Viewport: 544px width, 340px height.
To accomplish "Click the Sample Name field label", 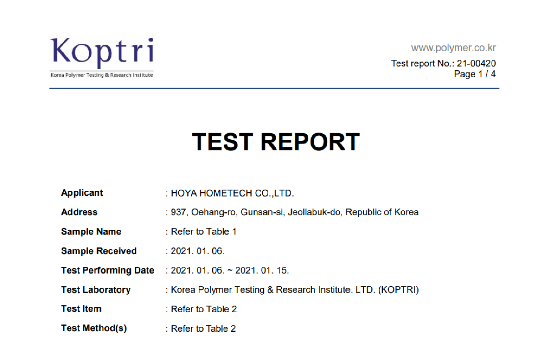I will point(91,232).
